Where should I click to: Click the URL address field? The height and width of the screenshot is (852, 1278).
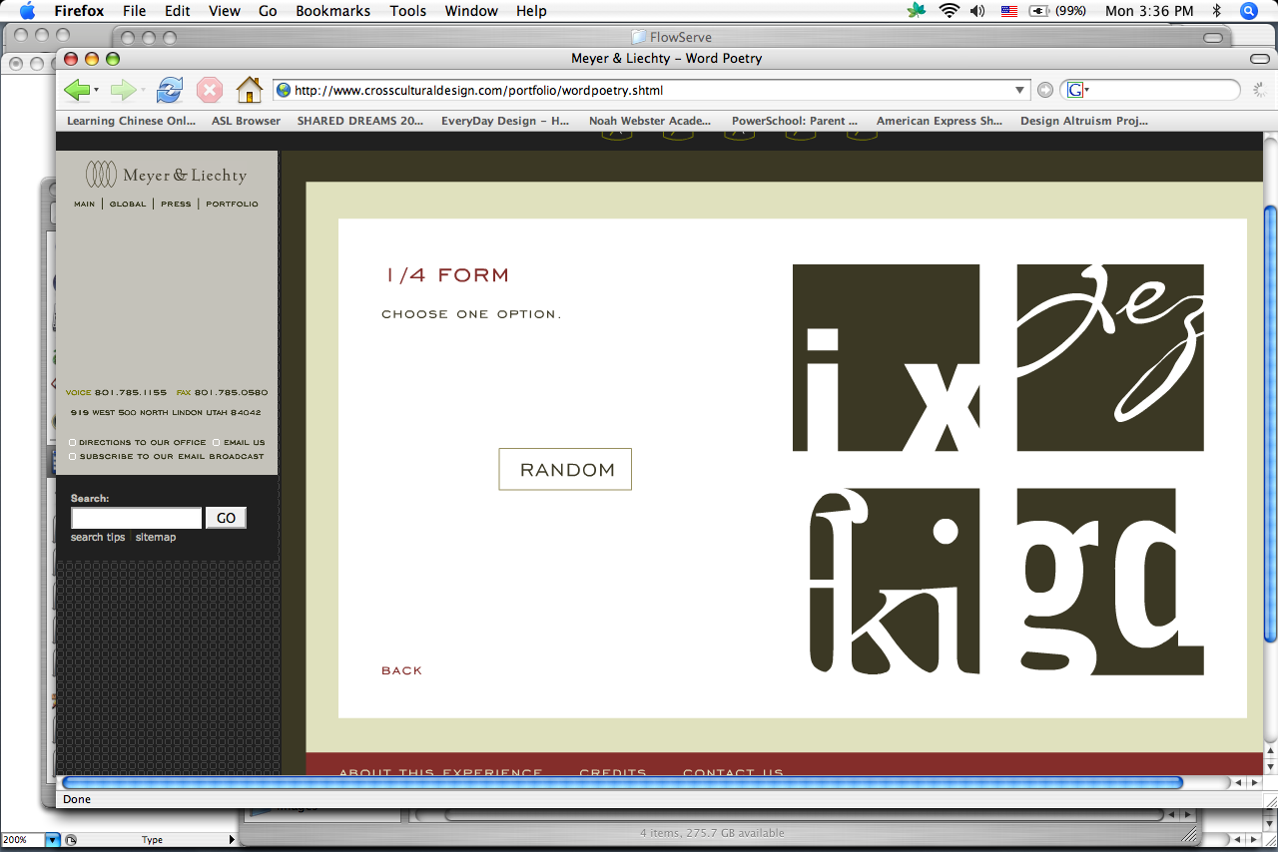point(652,90)
